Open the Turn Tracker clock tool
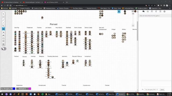Image resolution: width=172 pixels, height=96 pixels. pos(3,38)
